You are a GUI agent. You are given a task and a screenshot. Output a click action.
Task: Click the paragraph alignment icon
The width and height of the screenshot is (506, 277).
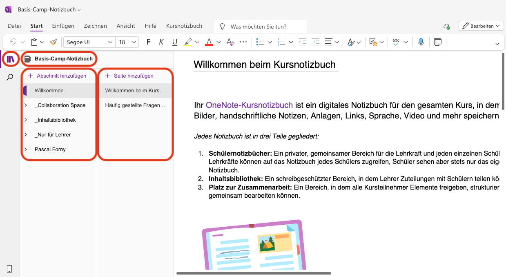coord(329,42)
